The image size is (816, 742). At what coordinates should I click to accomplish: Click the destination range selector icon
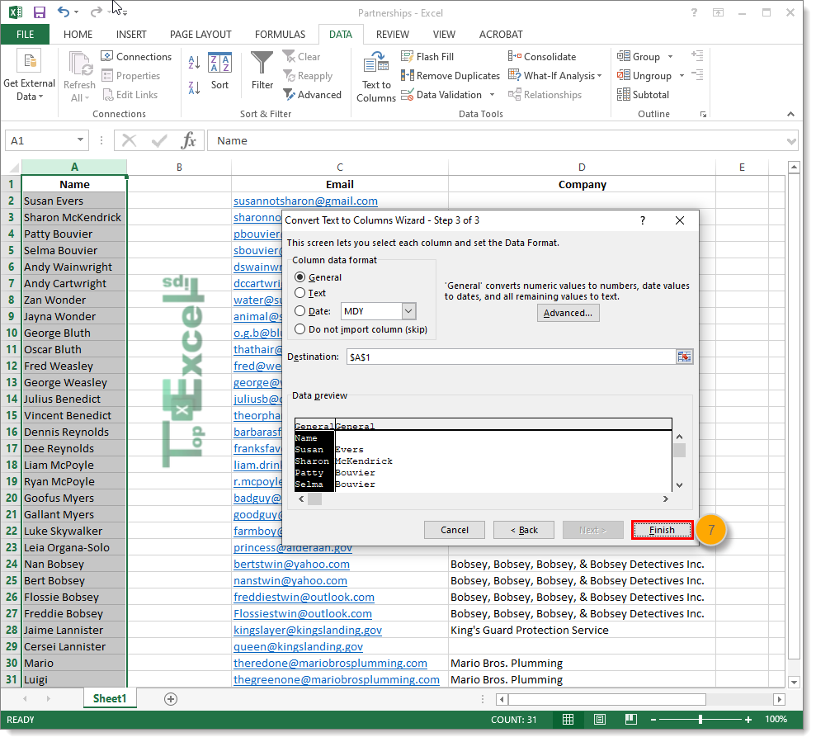click(684, 357)
